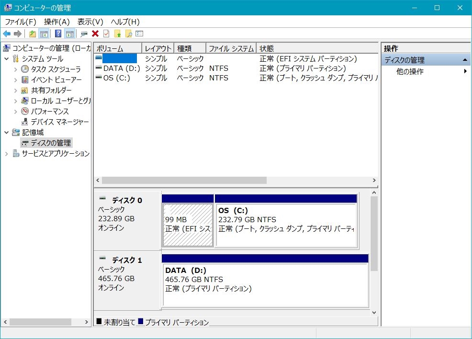Click the magnifier search page icon

(x=129, y=34)
